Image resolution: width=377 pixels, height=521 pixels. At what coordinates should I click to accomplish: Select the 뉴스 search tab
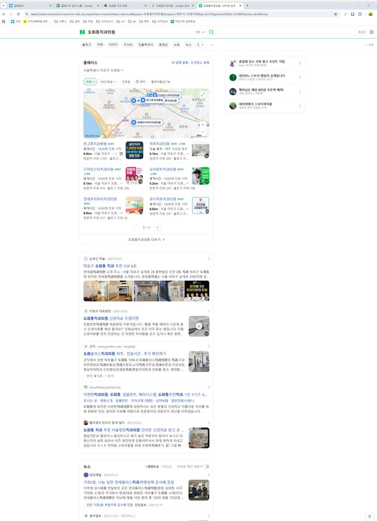(188, 45)
